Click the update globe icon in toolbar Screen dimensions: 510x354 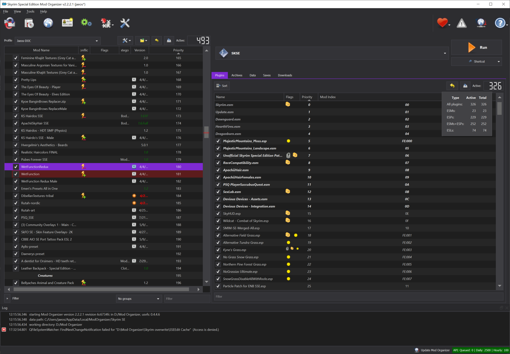tap(481, 23)
